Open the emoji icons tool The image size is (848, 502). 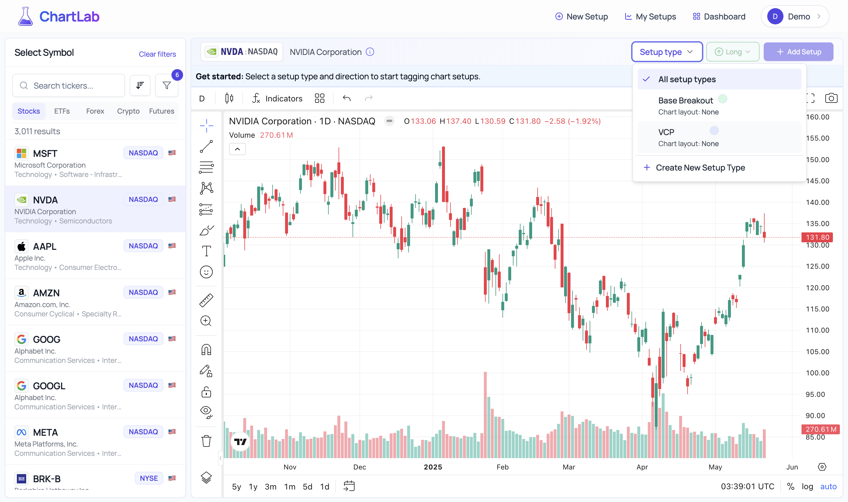206,272
